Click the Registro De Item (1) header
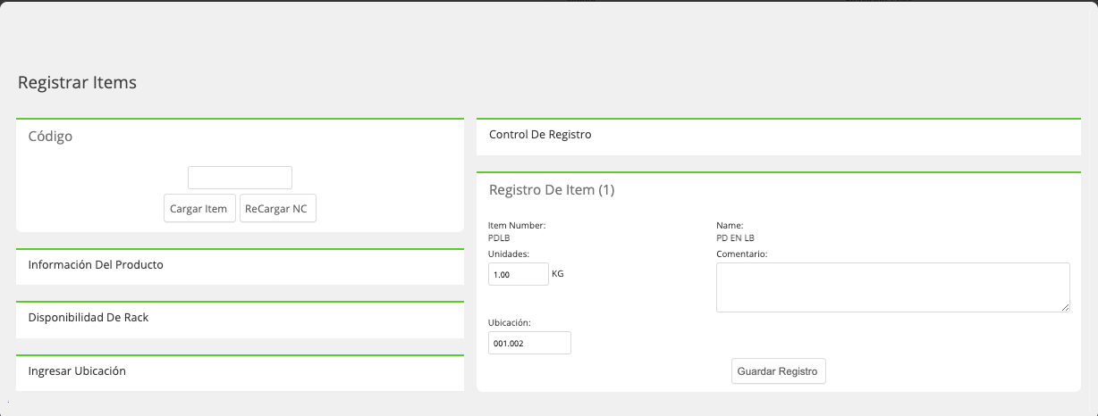1098x416 pixels. pyautogui.click(x=552, y=190)
